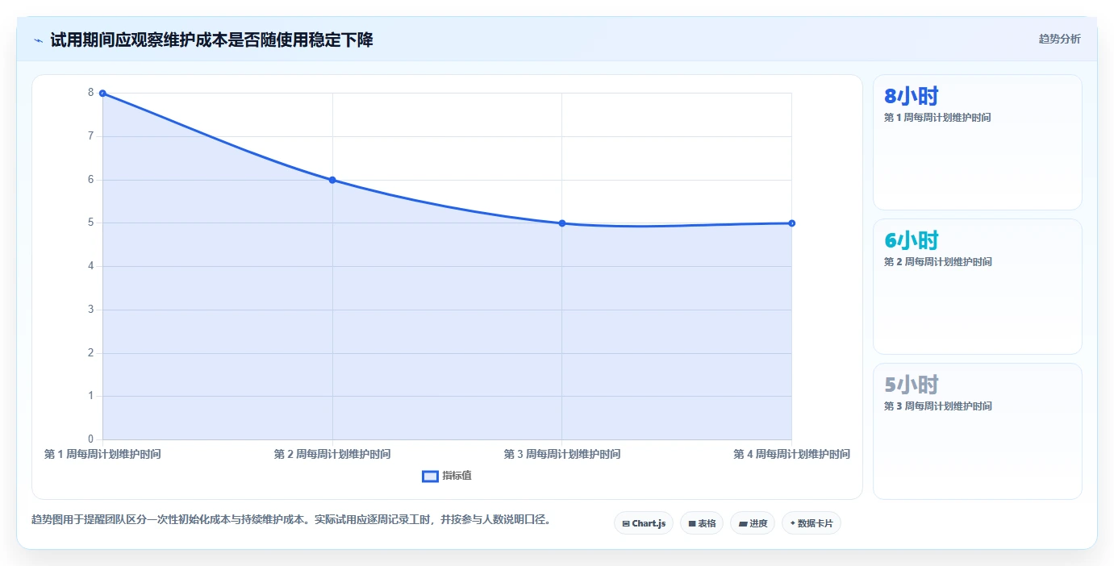
Task: Click x-axis label 第 3 周每周计划维护时间
Action: (x=562, y=455)
